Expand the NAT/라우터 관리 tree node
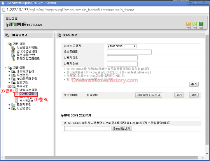Image resolution: width=210 pixels, height=161 pixels. pos(9,79)
